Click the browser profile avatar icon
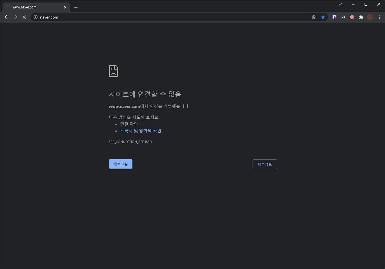Image resolution: width=385 pixels, height=269 pixels. [x=370, y=17]
